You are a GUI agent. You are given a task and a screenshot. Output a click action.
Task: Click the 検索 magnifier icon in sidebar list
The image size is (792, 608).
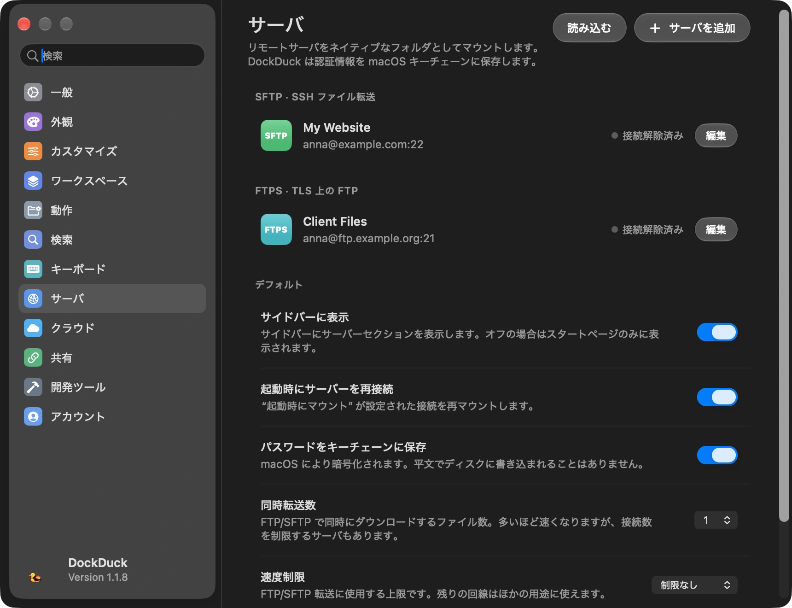click(33, 240)
